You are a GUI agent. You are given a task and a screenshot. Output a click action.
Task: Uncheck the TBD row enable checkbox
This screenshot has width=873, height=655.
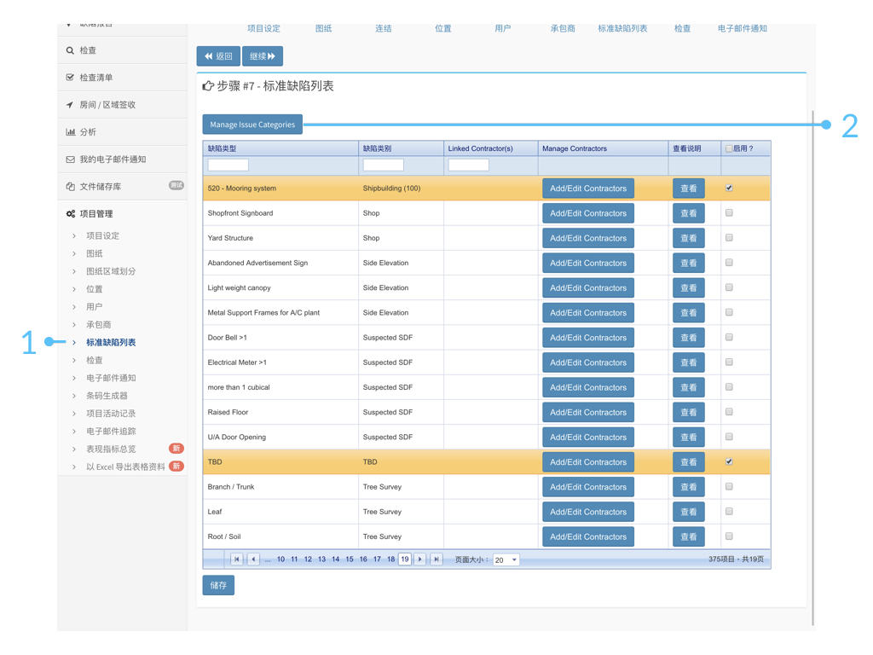(x=729, y=461)
